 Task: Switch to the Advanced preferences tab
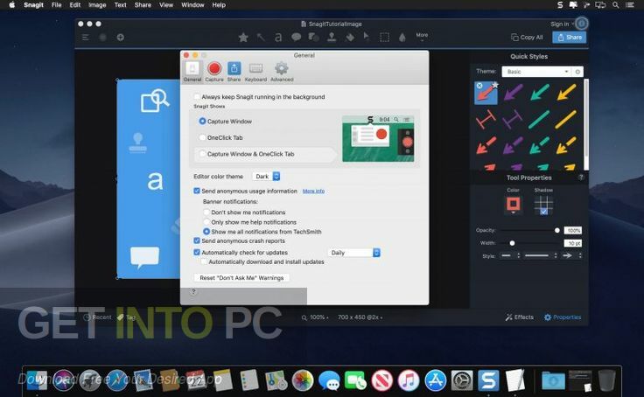(282, 72)
